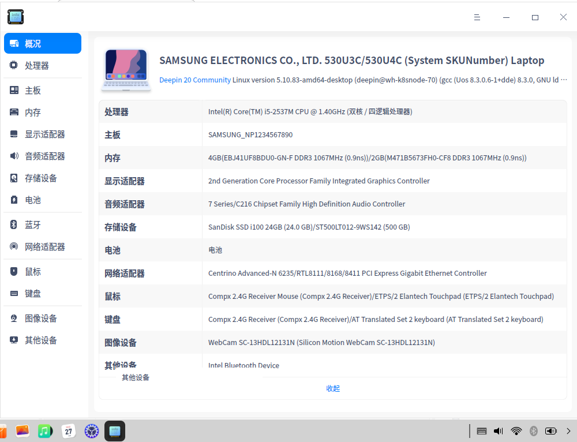
Task: Click the battery power tray icon
Action: click(551, 431)
